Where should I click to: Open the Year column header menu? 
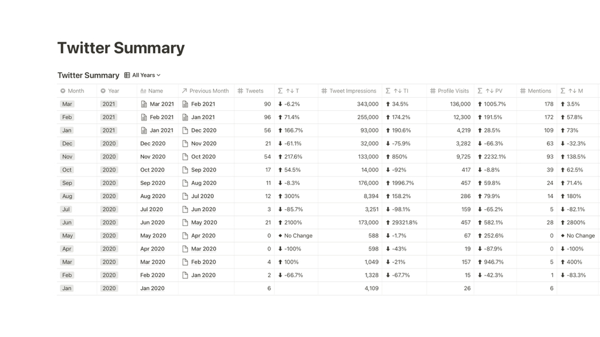(x=113, y=91)
